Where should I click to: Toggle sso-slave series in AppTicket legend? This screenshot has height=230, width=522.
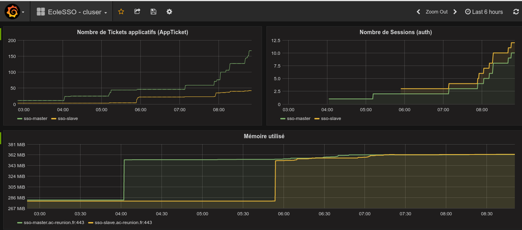point(68,118)
